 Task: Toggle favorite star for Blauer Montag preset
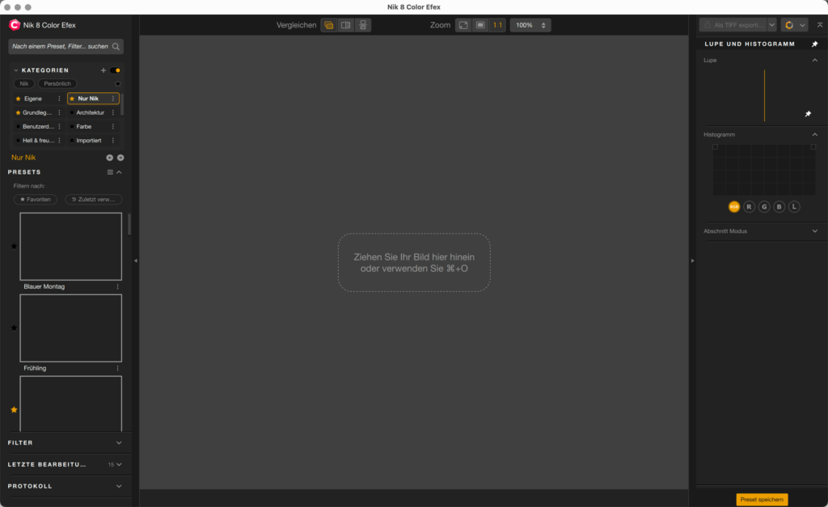click(15, 246)
